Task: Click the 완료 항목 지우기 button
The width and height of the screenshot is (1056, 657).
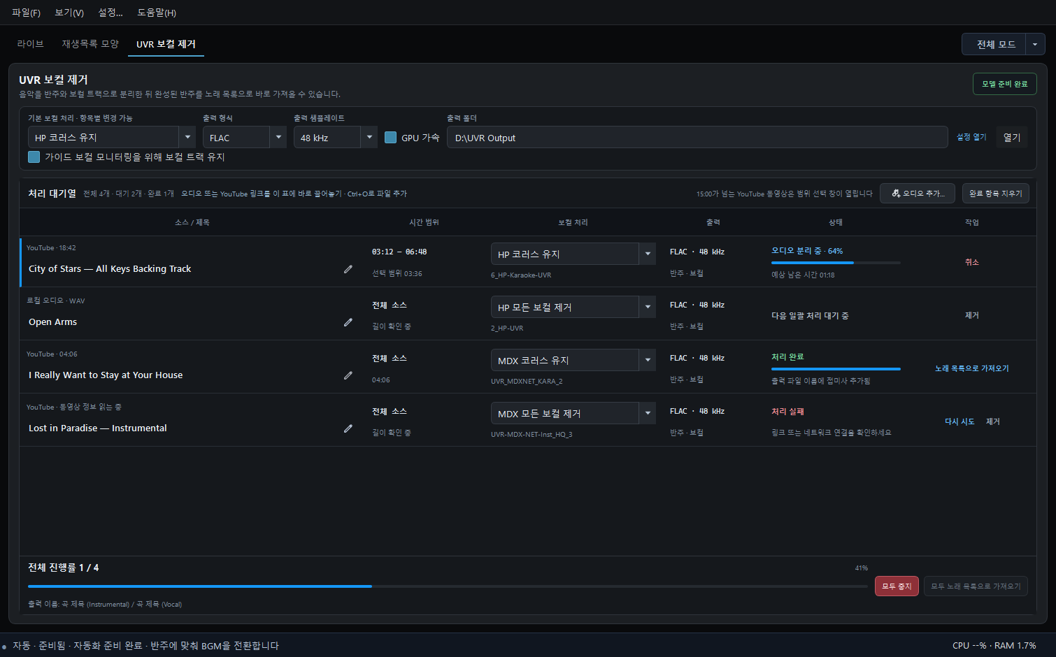Action: (995, 194)
